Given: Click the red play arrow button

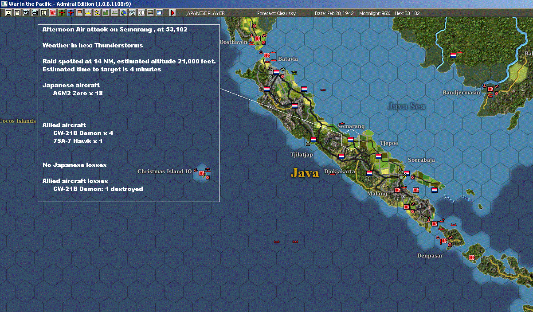Looking at the screenshot, I should [x=172, y=13].
